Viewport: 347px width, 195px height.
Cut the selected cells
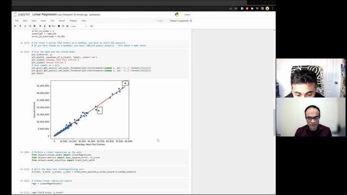pos(25,26)
